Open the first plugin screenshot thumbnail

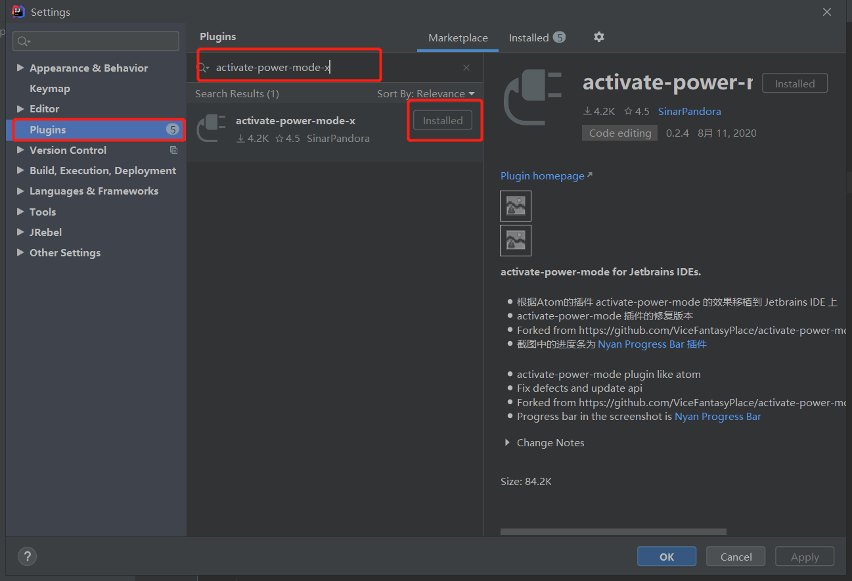click(516, 206)
